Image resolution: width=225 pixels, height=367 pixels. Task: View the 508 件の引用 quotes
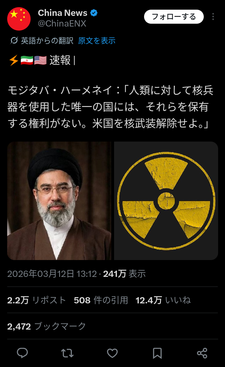101,300
